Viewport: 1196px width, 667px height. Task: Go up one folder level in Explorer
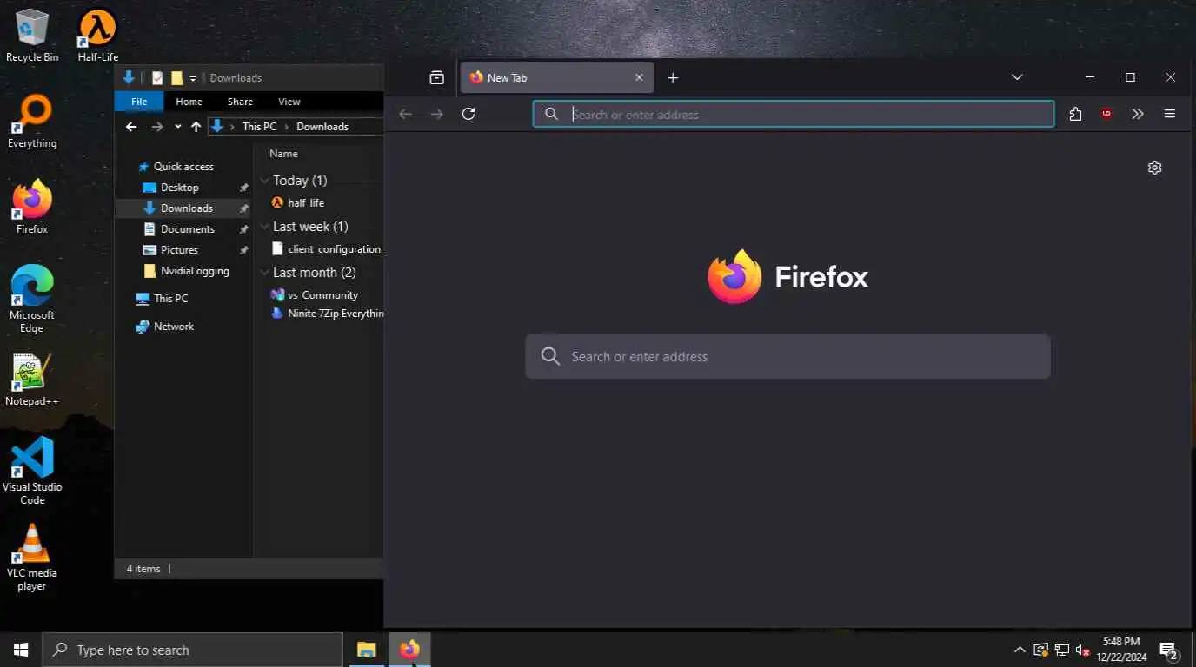[196, 126]
